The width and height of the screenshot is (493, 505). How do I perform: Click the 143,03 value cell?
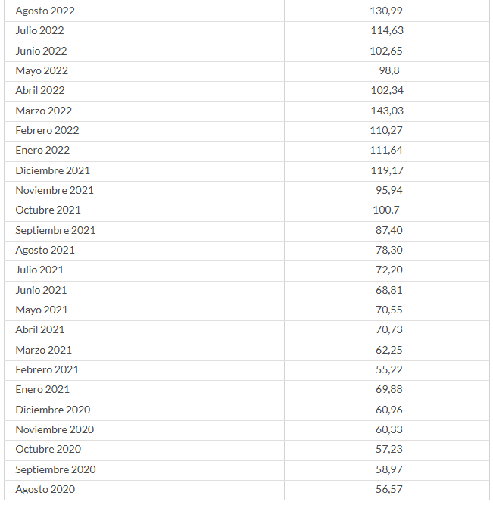tap(387, 111)
